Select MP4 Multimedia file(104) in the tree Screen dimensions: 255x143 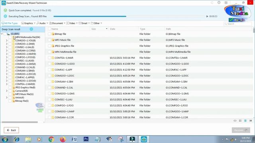click(x=27, y=37)
